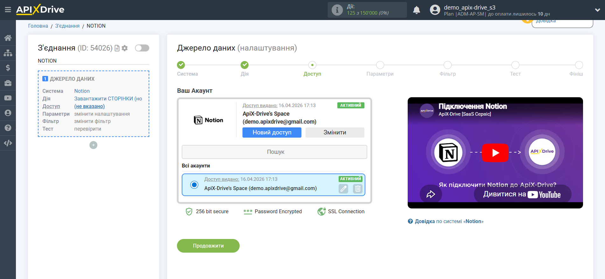This screenshot has width=605, height=279.
Task: Open the user profile icon in sidebar
Action: (x=8, y=113)
